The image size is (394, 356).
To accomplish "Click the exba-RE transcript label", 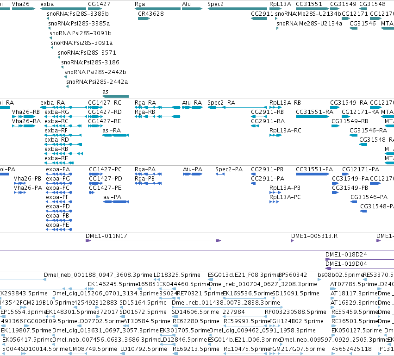I will click(56, 158).
